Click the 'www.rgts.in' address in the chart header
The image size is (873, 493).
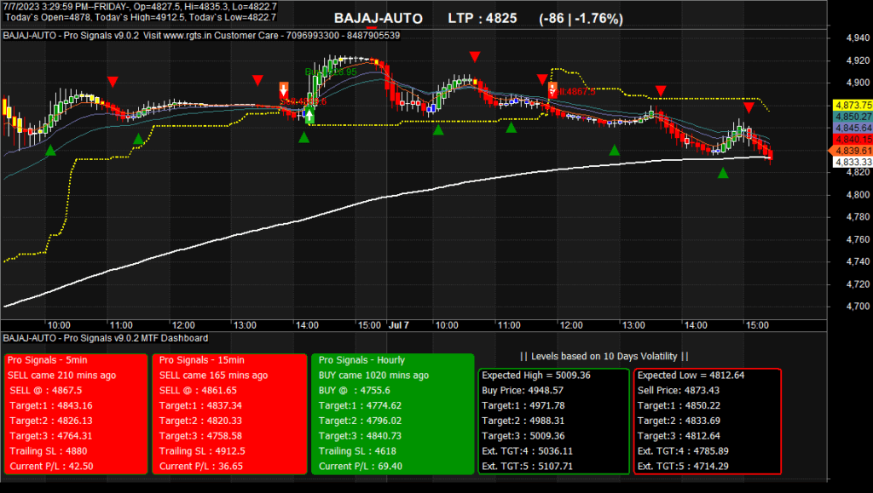188,36
